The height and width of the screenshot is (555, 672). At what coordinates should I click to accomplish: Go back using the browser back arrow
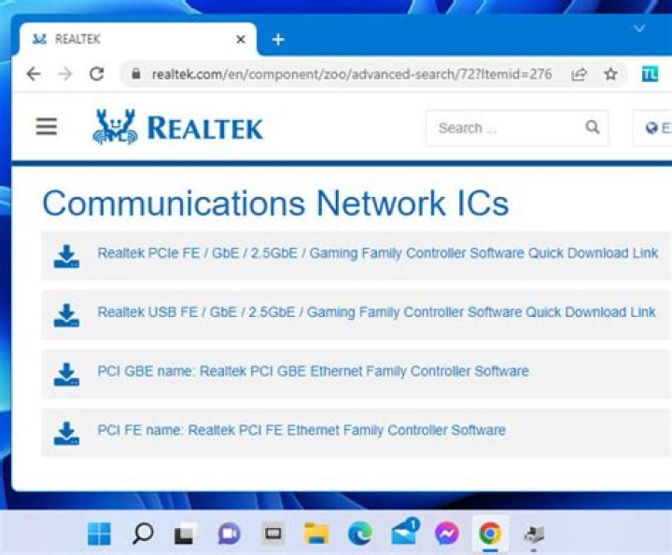coord(34,74)
